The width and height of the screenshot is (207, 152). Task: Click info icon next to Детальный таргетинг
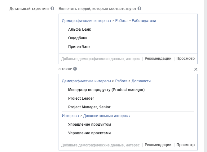pos(52,8)
